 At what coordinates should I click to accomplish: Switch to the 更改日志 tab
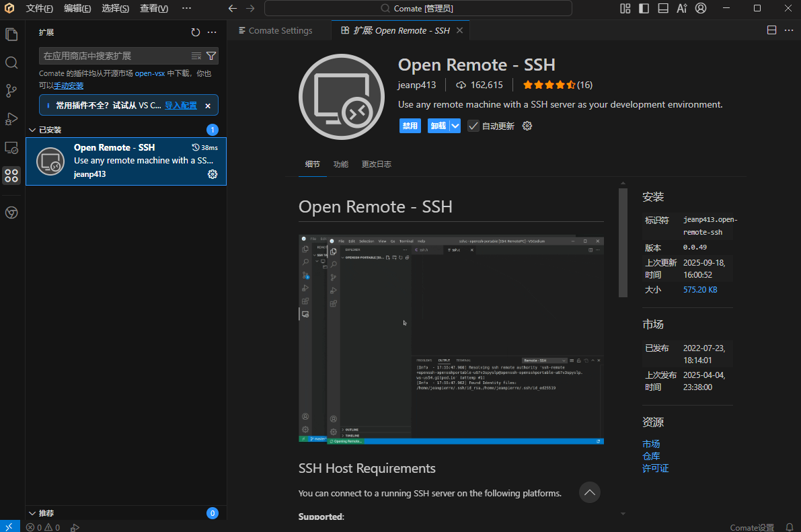[x=376, y=164]
